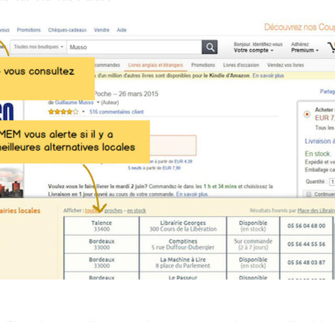
Task: Click En savoir plus Kindle link
Action: click(x=268, y=75)
